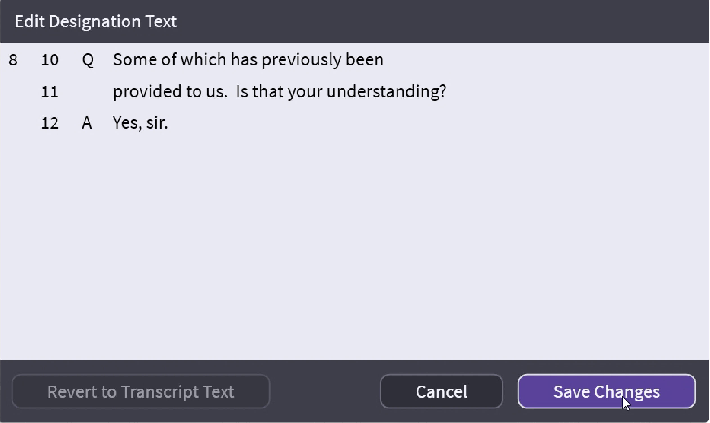Click the word "previously" in line 10
The image size is (710, 423).
click(301, 60)
